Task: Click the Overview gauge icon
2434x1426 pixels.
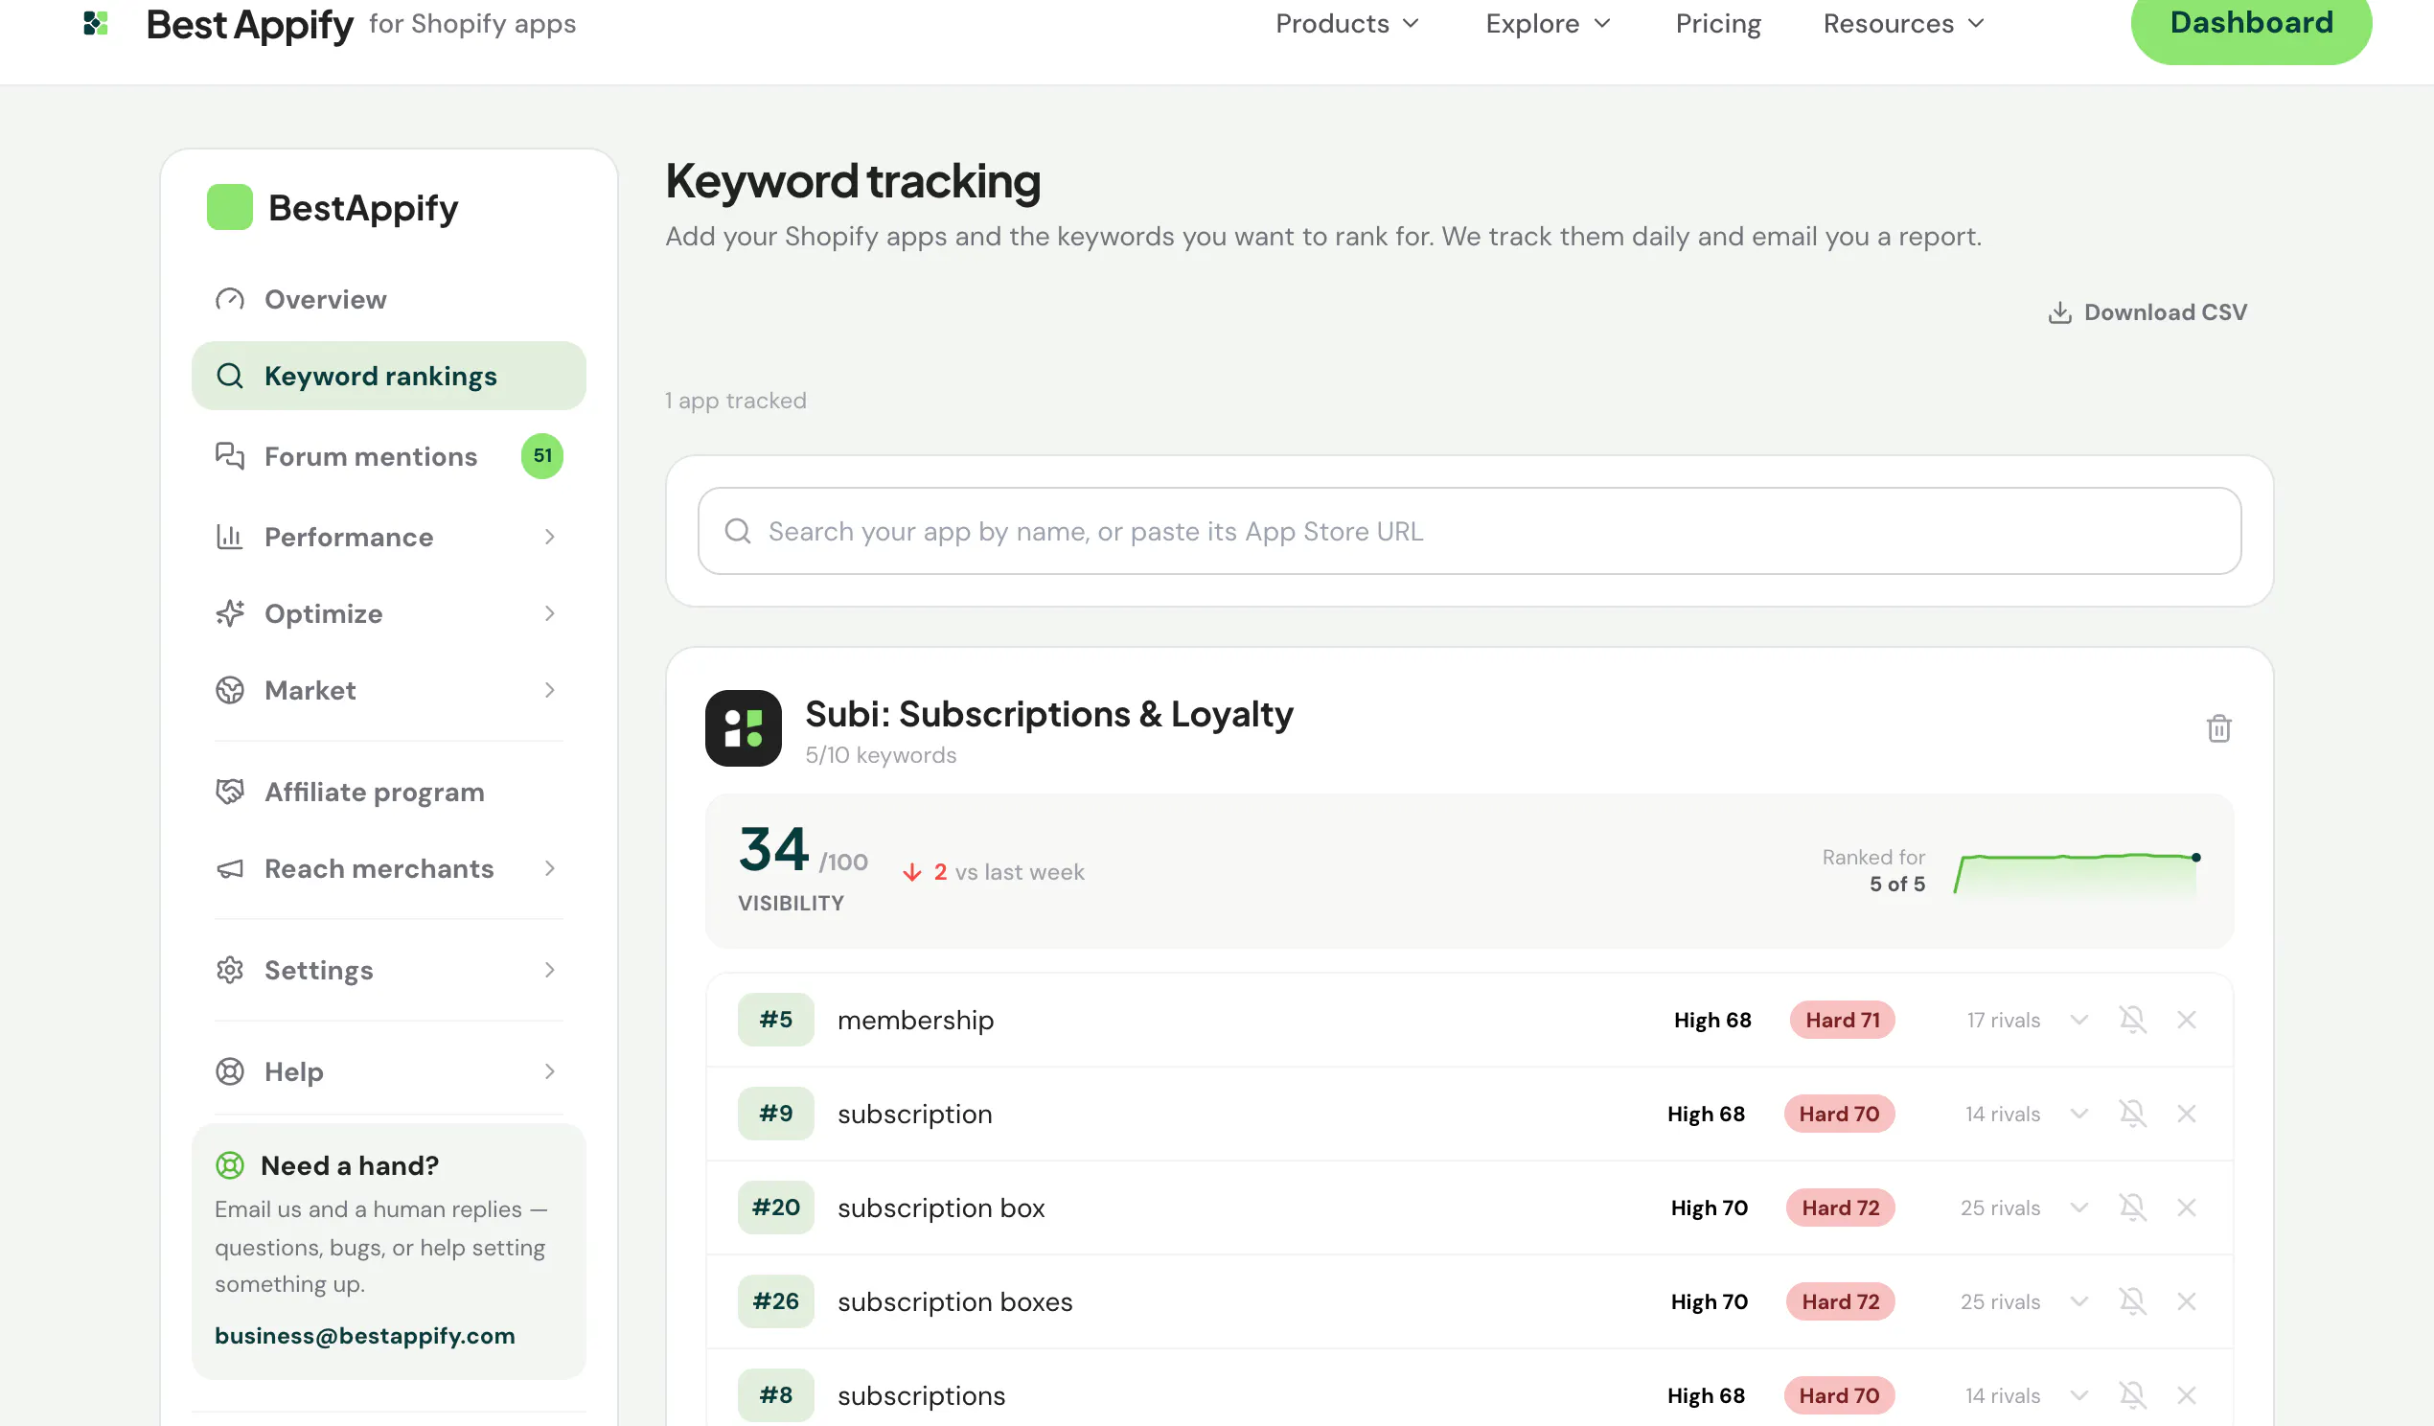Action: coord(230,300)
